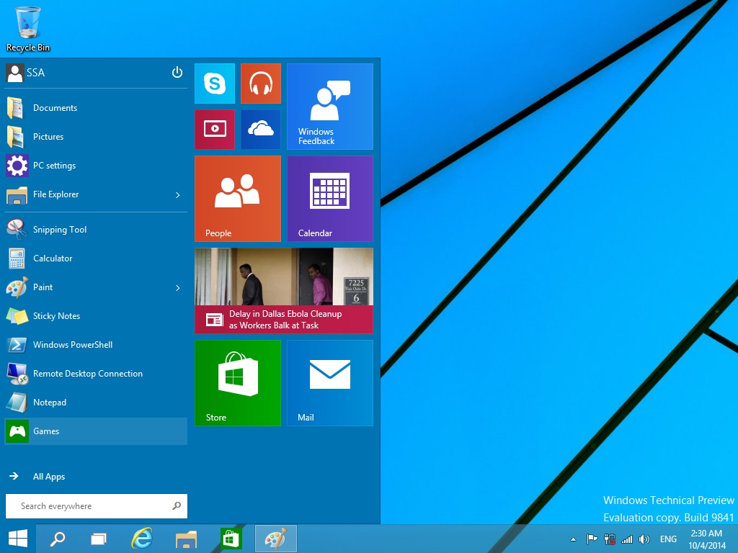Open Action Center flag icon

click(x=592, y=539)
